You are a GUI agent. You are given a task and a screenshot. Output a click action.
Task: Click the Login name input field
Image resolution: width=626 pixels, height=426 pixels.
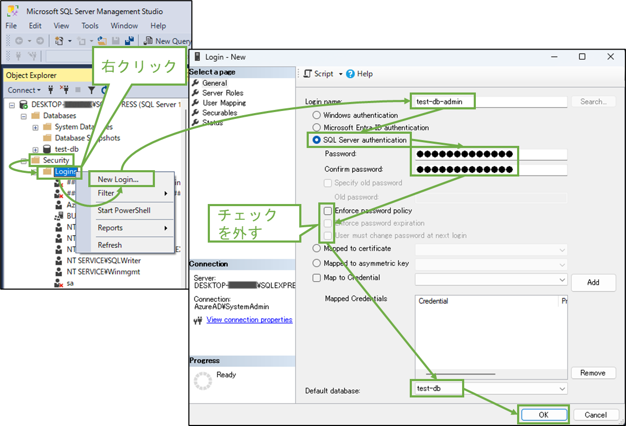(491, 101)
